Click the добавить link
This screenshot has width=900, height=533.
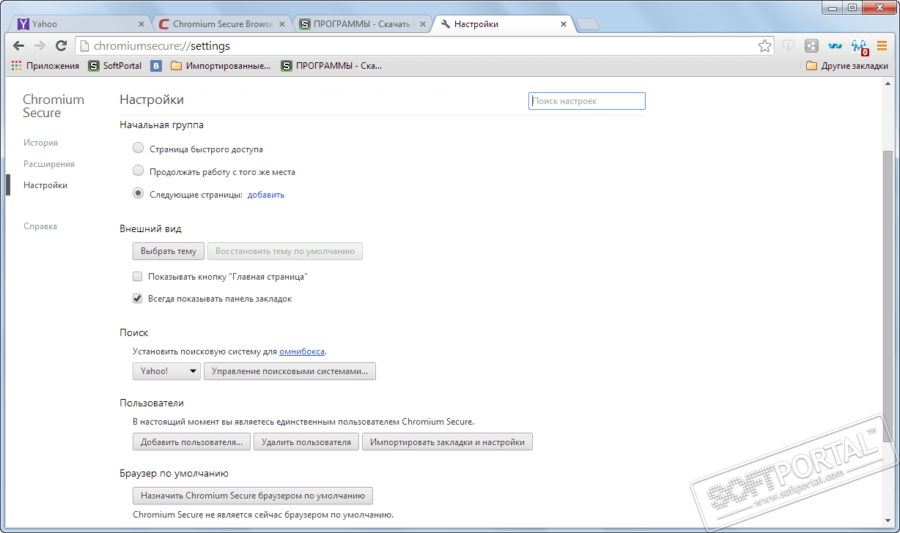tap(266, 195)
